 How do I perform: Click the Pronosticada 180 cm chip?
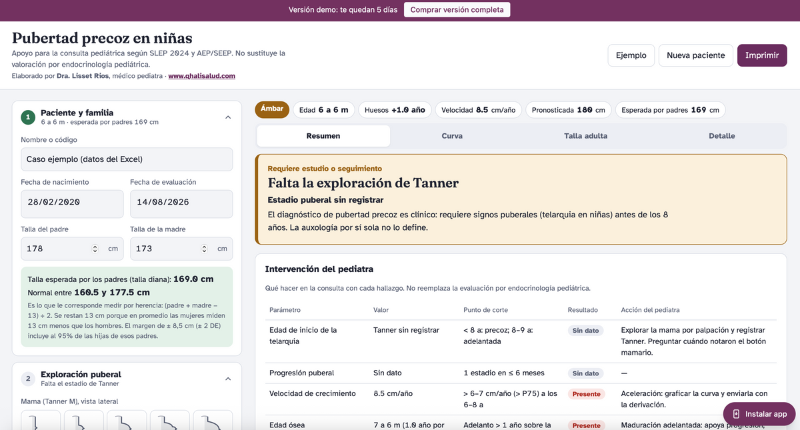pos(569,110)
